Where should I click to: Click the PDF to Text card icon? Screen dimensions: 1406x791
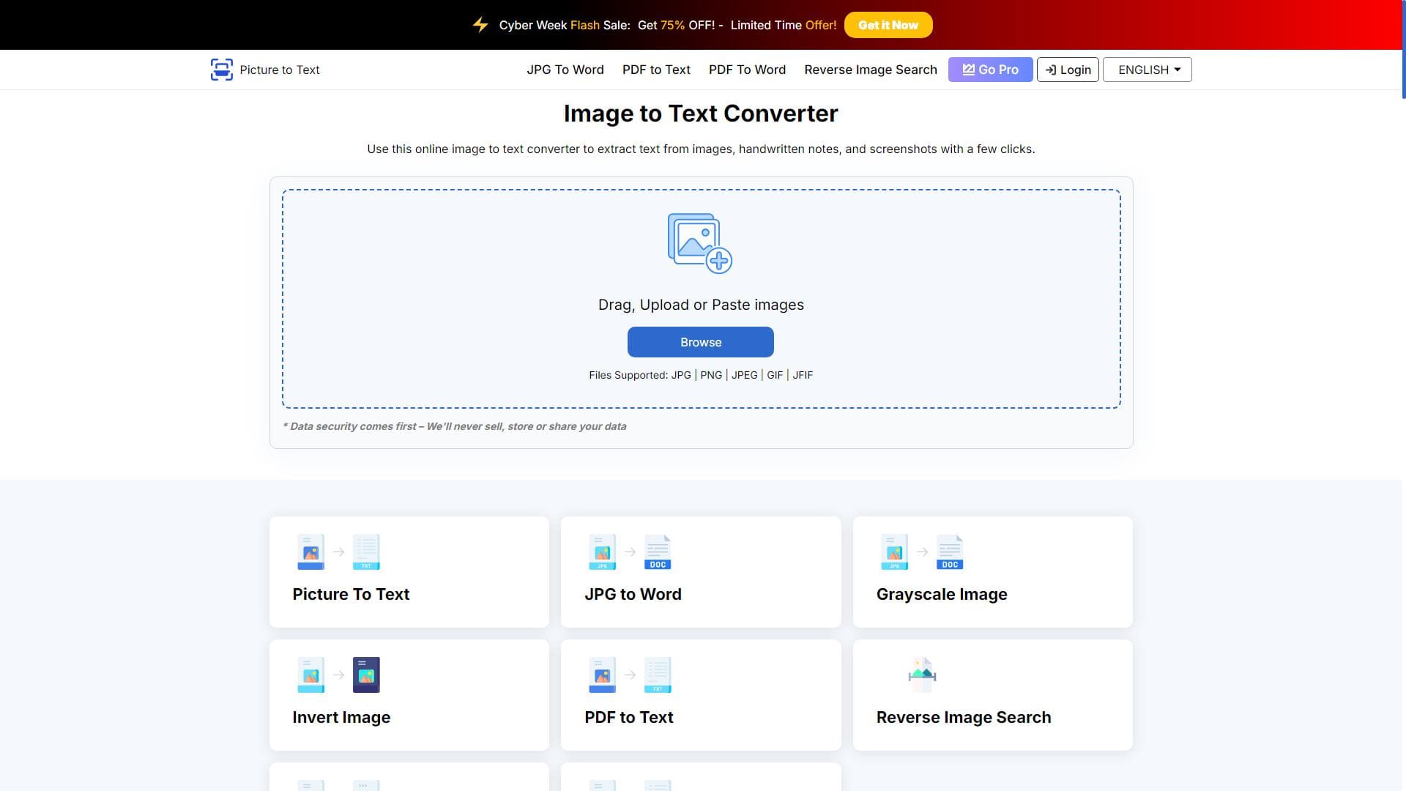point(630,675)
